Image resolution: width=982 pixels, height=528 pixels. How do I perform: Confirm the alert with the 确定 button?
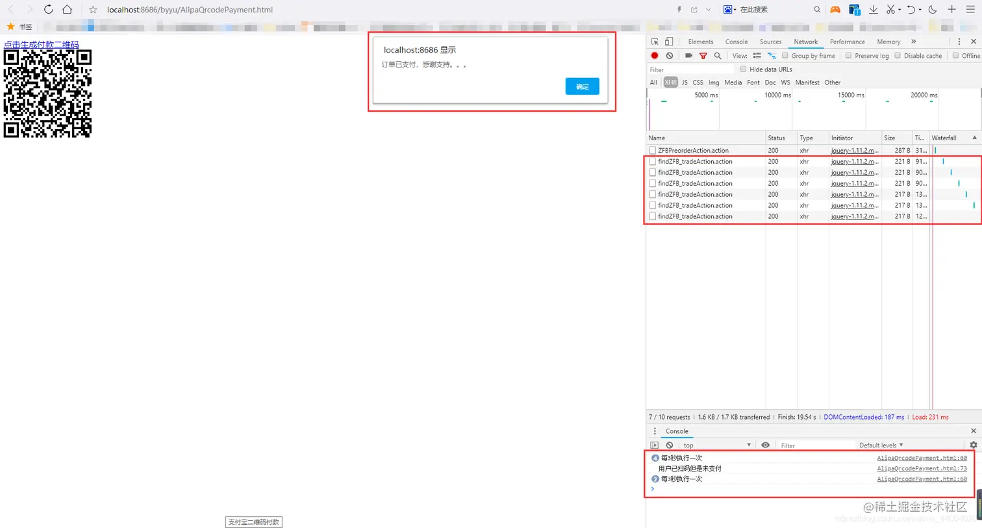tap(583, 86)
